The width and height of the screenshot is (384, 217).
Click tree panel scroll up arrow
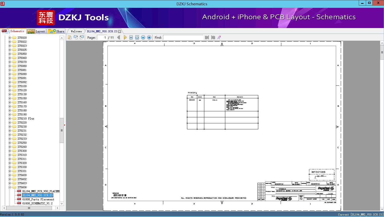coord(62,38)
